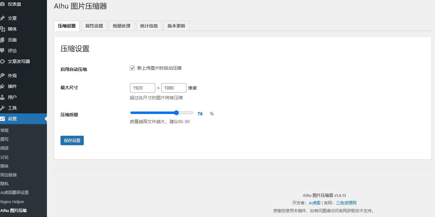435x217 pixels.
Task: Switch to the 属性设置 tab
Action: tap(94, 26)
